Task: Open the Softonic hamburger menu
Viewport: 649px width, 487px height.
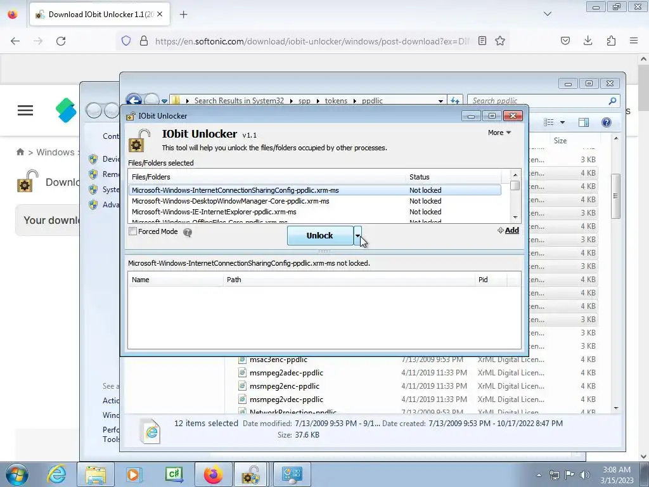Action: 25,110
